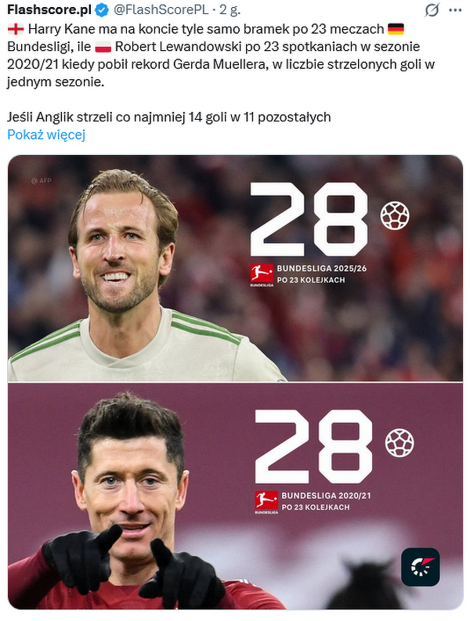The width and height of the screenshot is (470, 621).
Task: Open the three-dots more options menu
Action: point(455,10)
